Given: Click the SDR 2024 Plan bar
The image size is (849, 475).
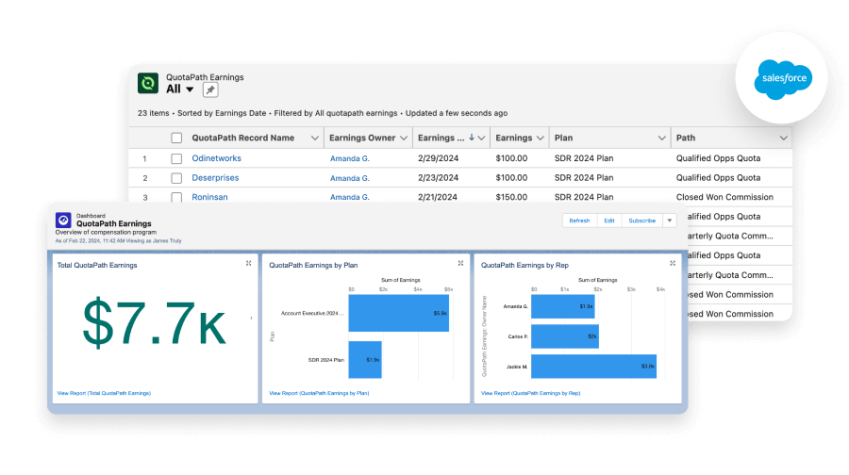Looking at the screenshot, I should pos(365,360).
